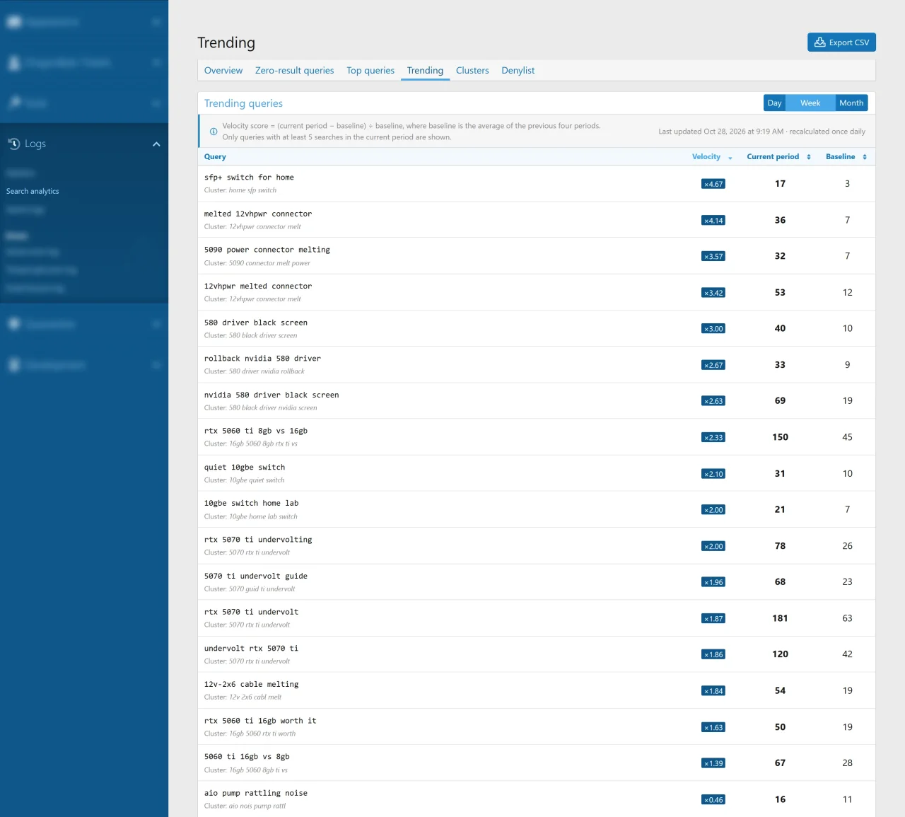Open query 'rtx 5070 ti undervolt'
The width and height of the screenshot is (905, 817).
252,613
